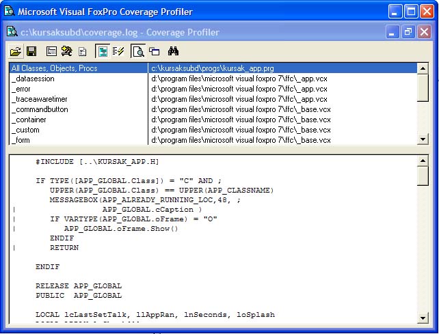Minimize the coverage.log inner window
439x334 pixels.
point(393,32)
